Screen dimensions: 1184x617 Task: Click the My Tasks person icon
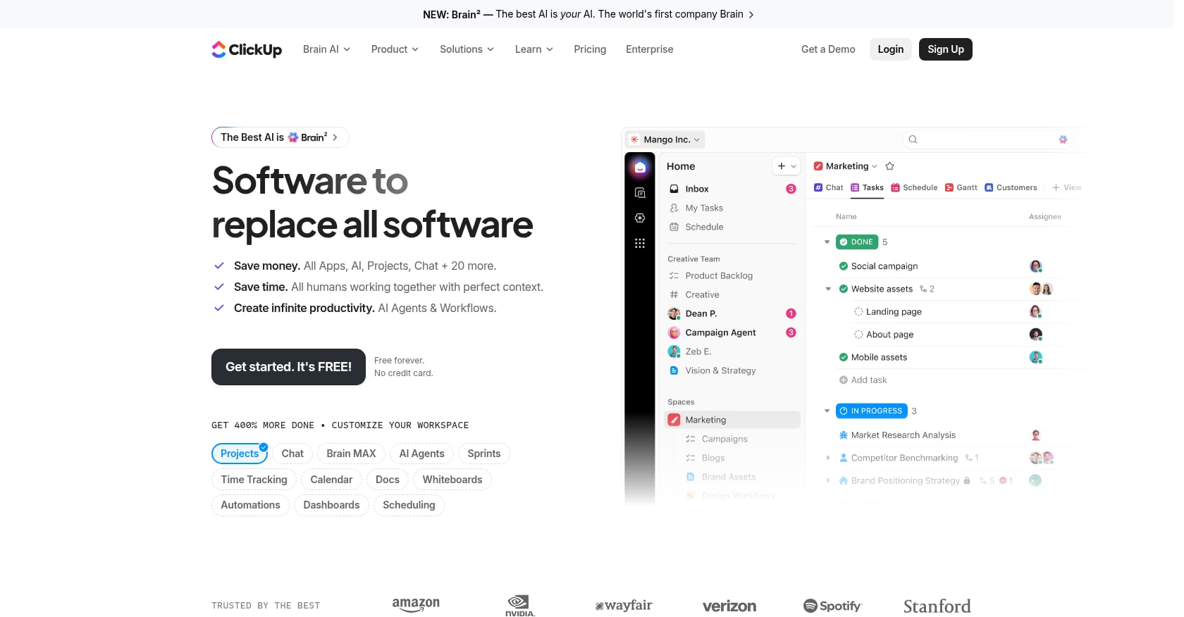coord(674,208)
